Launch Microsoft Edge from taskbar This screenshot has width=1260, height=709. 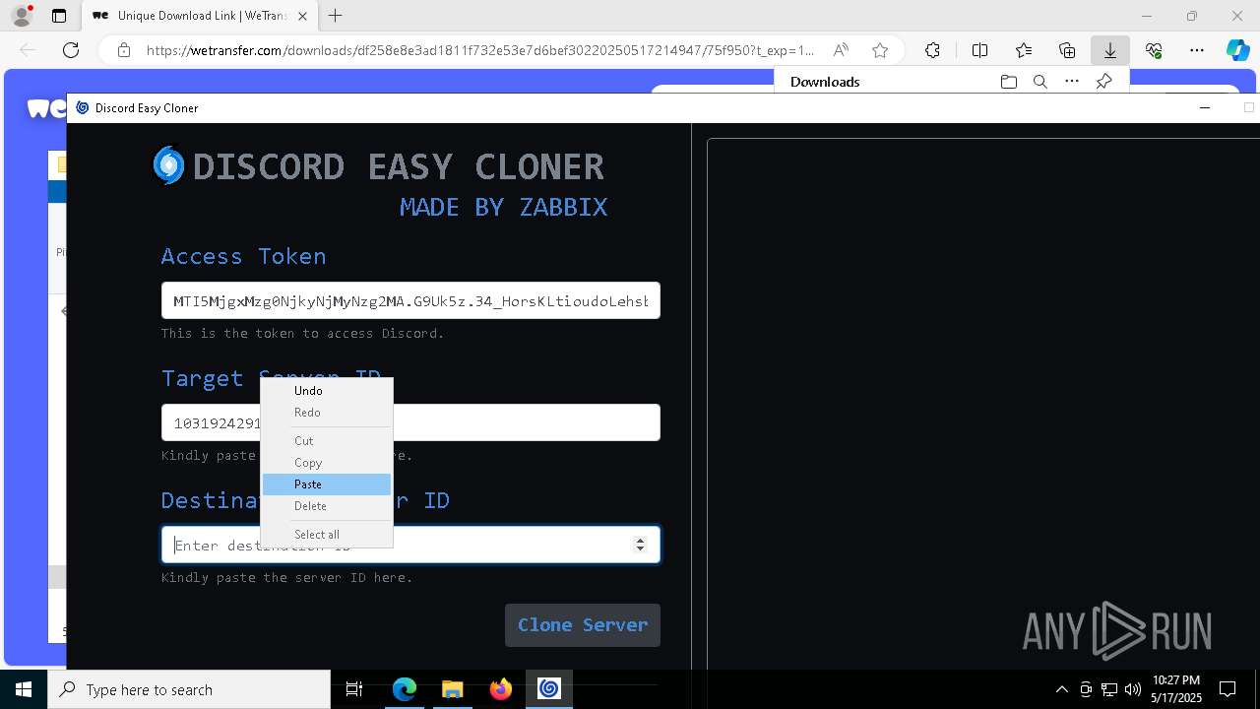coord(405,689)
